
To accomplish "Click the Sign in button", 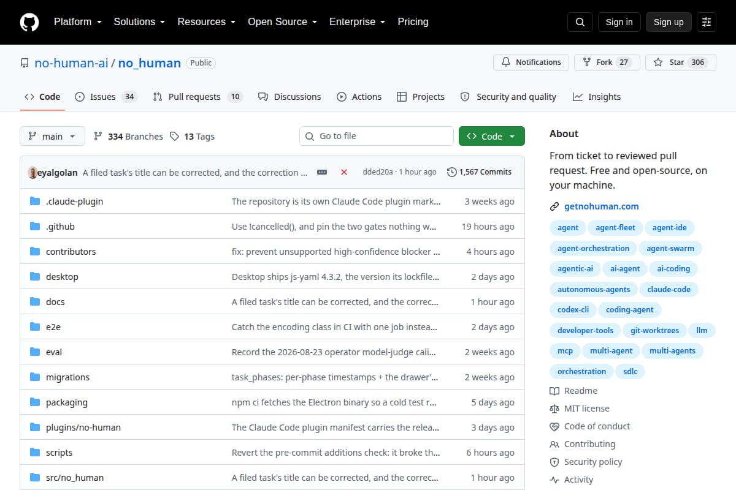I will coord(619,22).
